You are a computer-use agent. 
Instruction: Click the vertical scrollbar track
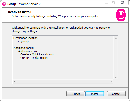pyautogui.click(x=116, y=58)
